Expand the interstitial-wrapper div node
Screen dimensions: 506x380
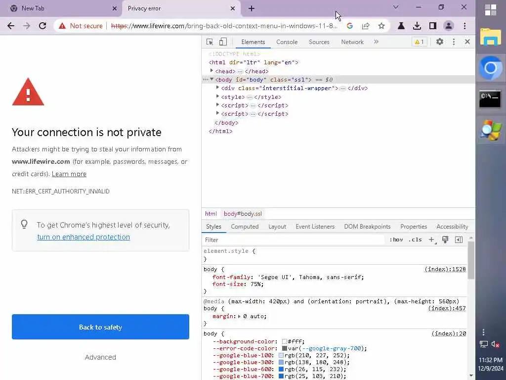pos(217,88)
